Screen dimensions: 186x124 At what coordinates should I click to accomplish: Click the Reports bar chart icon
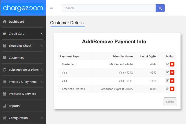pos(5,106)
